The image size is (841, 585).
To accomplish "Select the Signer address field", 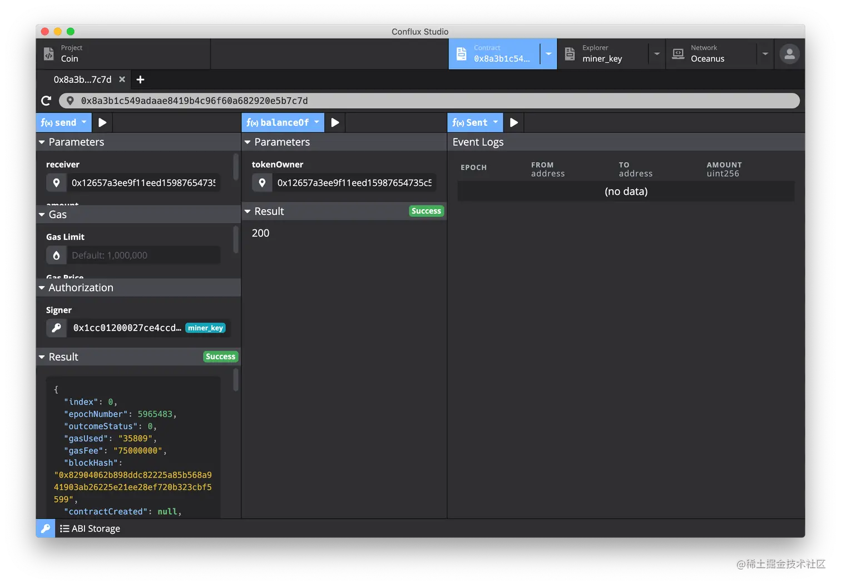I will point(127,328).
